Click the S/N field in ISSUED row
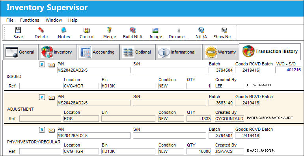The image size is (304, 156). click(x=170, y=70)
